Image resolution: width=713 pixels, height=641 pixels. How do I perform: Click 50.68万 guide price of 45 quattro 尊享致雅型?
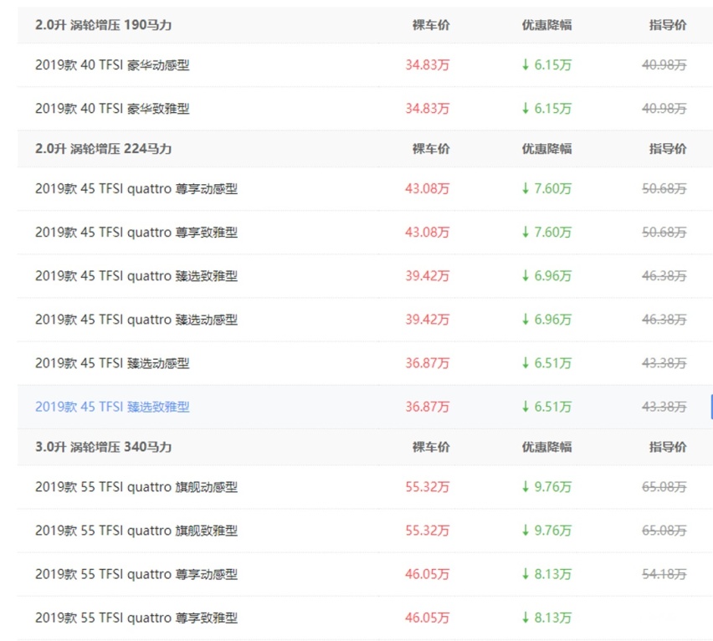tap(664, 233)
